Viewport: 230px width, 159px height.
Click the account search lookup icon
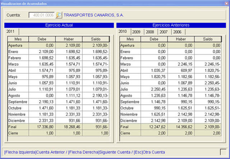pyautogui.click(x=59, y=15)
